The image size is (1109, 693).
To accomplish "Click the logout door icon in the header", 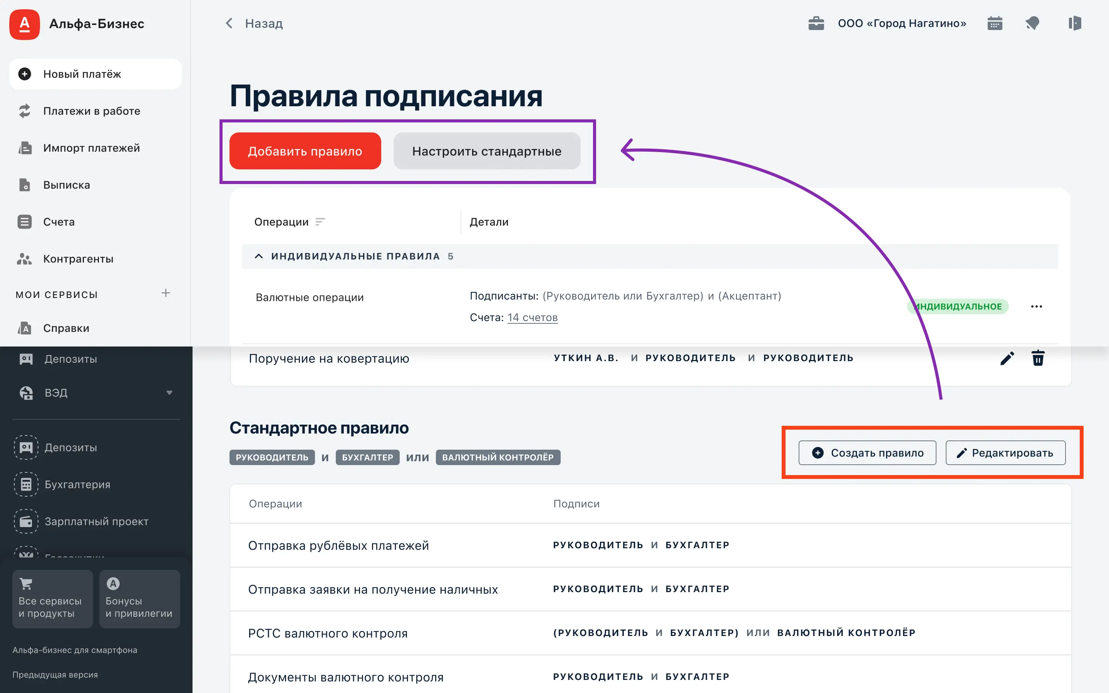I will 1074,23.
